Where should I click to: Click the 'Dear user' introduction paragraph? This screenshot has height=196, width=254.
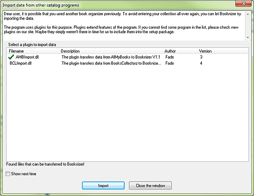(123, 16)
